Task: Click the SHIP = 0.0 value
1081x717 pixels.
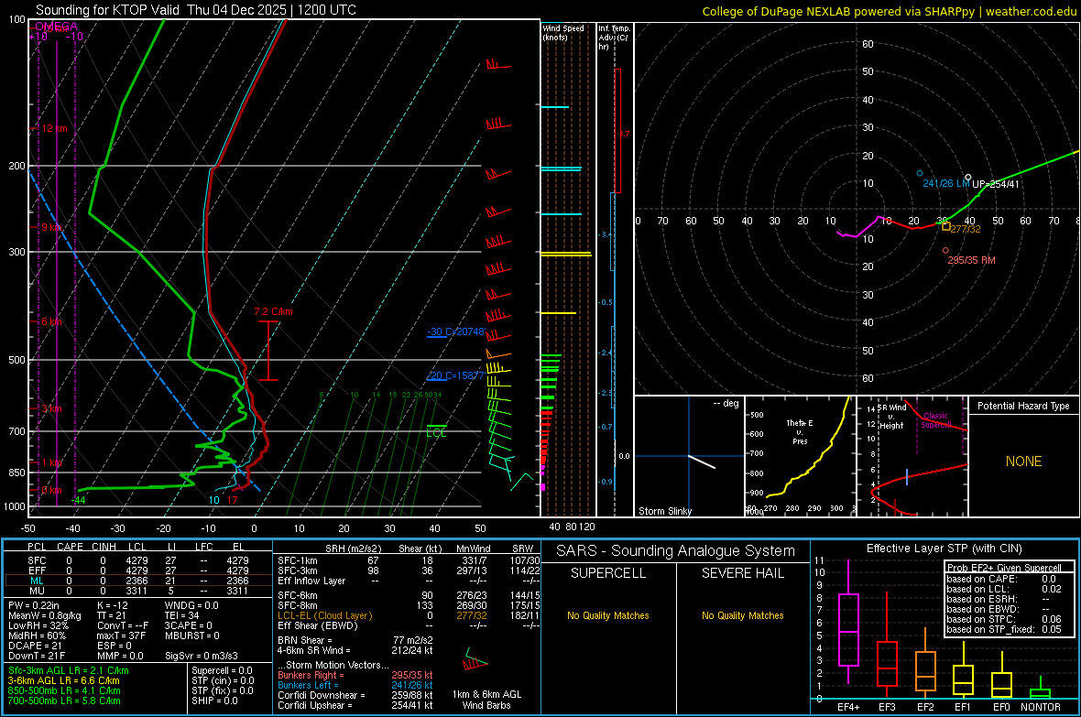Action: 214,701
